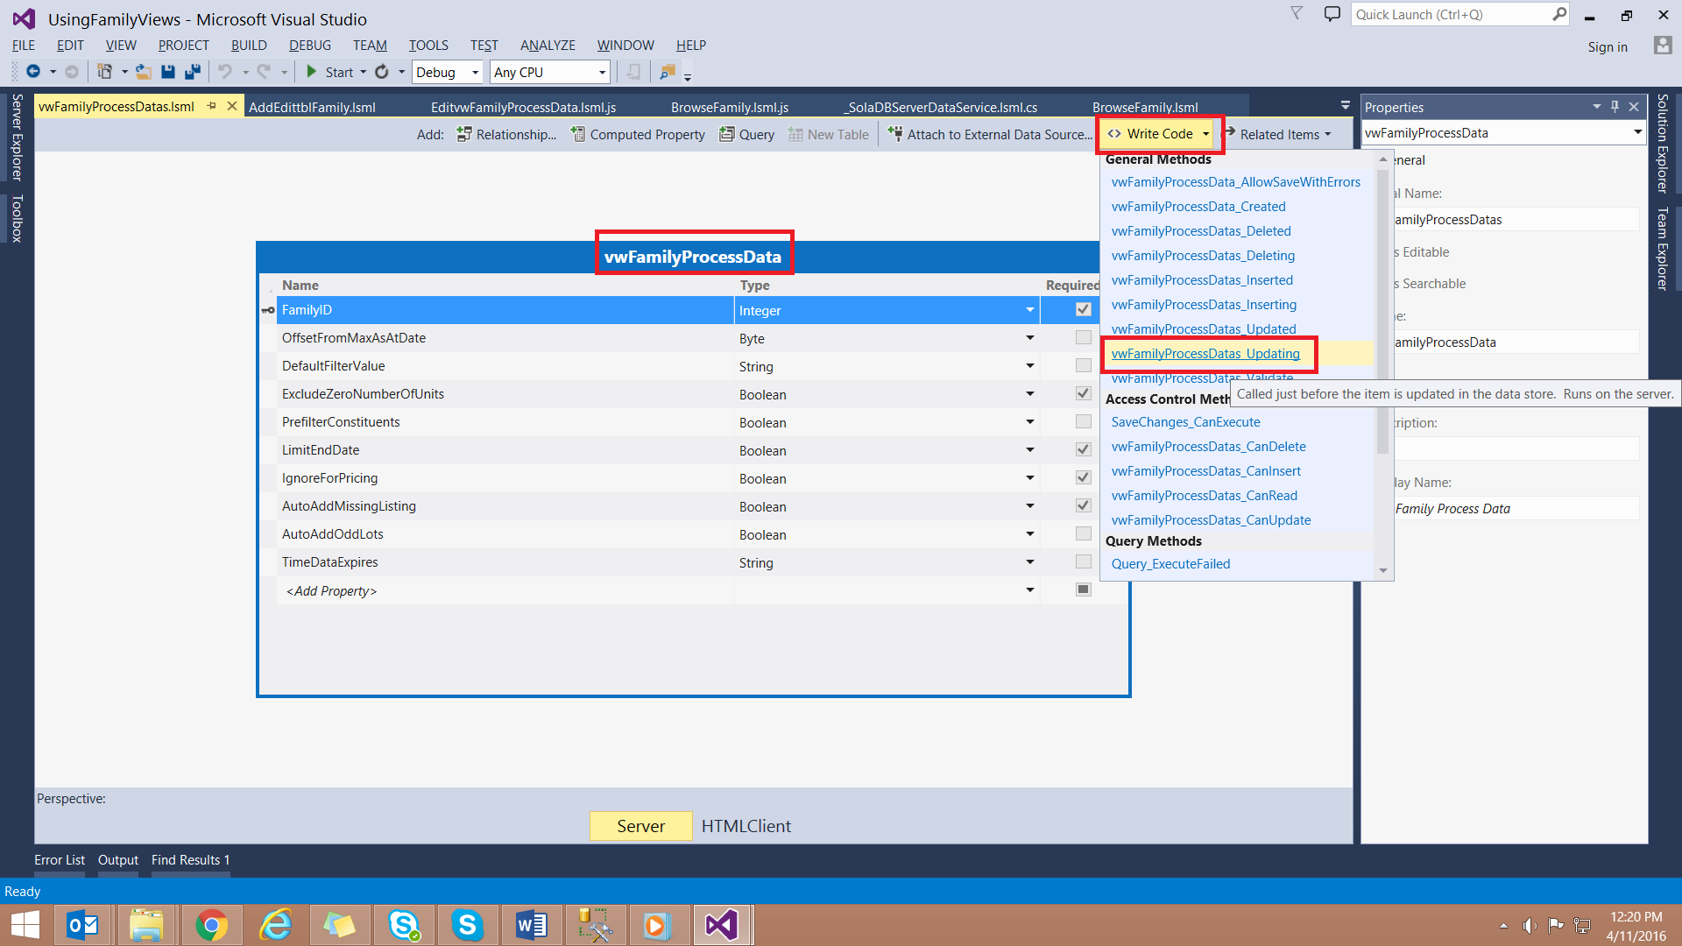The width and height of the screenshot is (1682, 946).
Task: Click the notifications filter flag icon
Action: [x=1297, y=13]
